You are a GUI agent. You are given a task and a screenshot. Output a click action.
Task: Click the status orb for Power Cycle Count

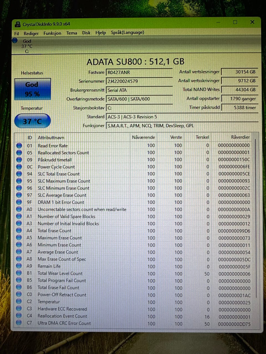point(19,167)
